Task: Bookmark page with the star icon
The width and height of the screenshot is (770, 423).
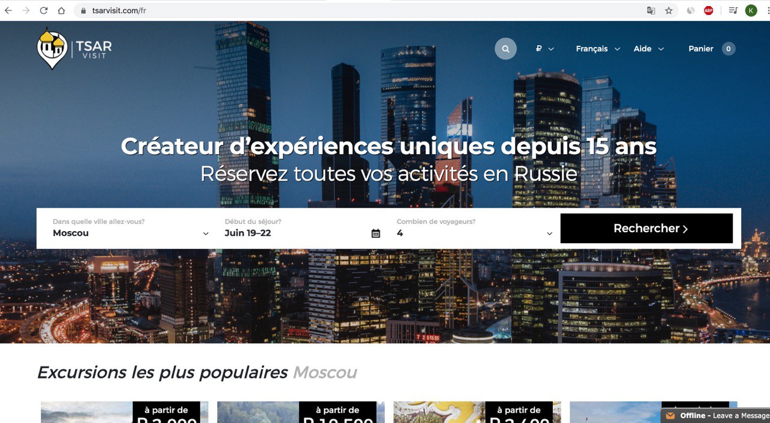Action: click(668, 10)
